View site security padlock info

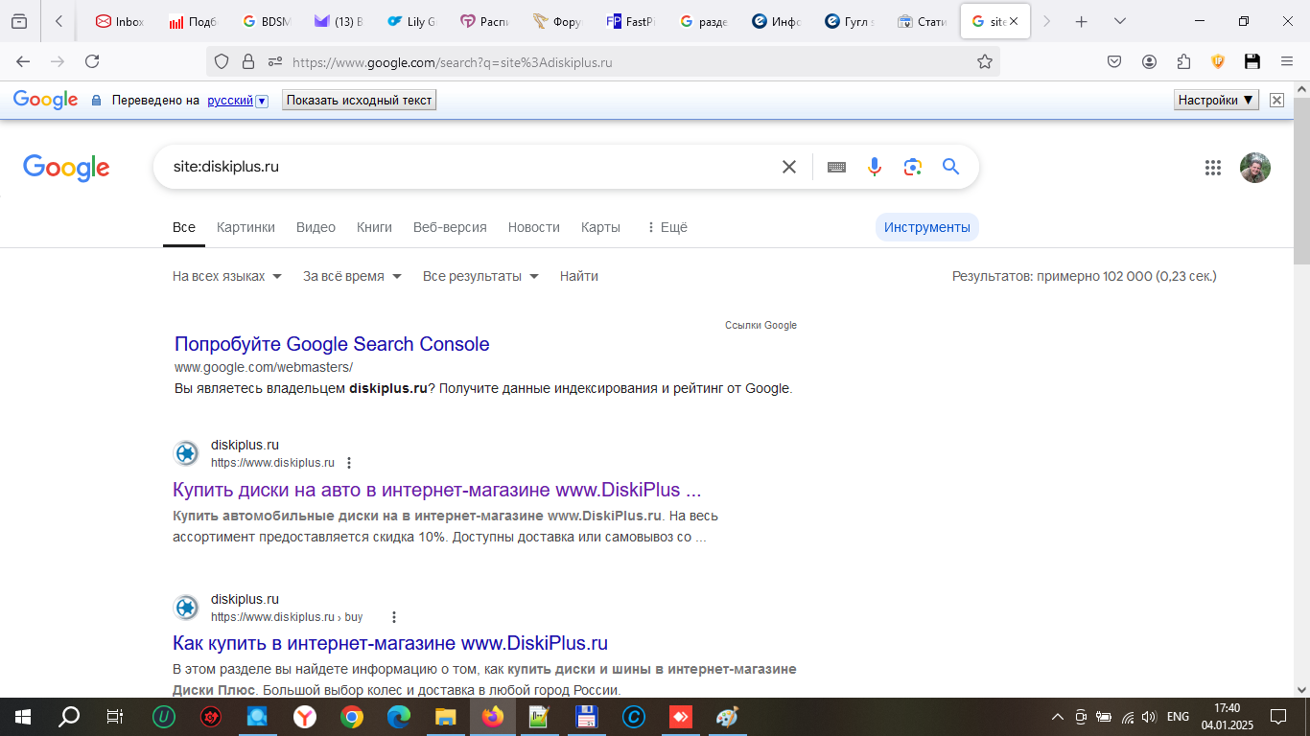click(x=248, y=61)
